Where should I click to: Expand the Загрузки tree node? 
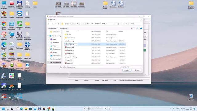pos(49,46)
